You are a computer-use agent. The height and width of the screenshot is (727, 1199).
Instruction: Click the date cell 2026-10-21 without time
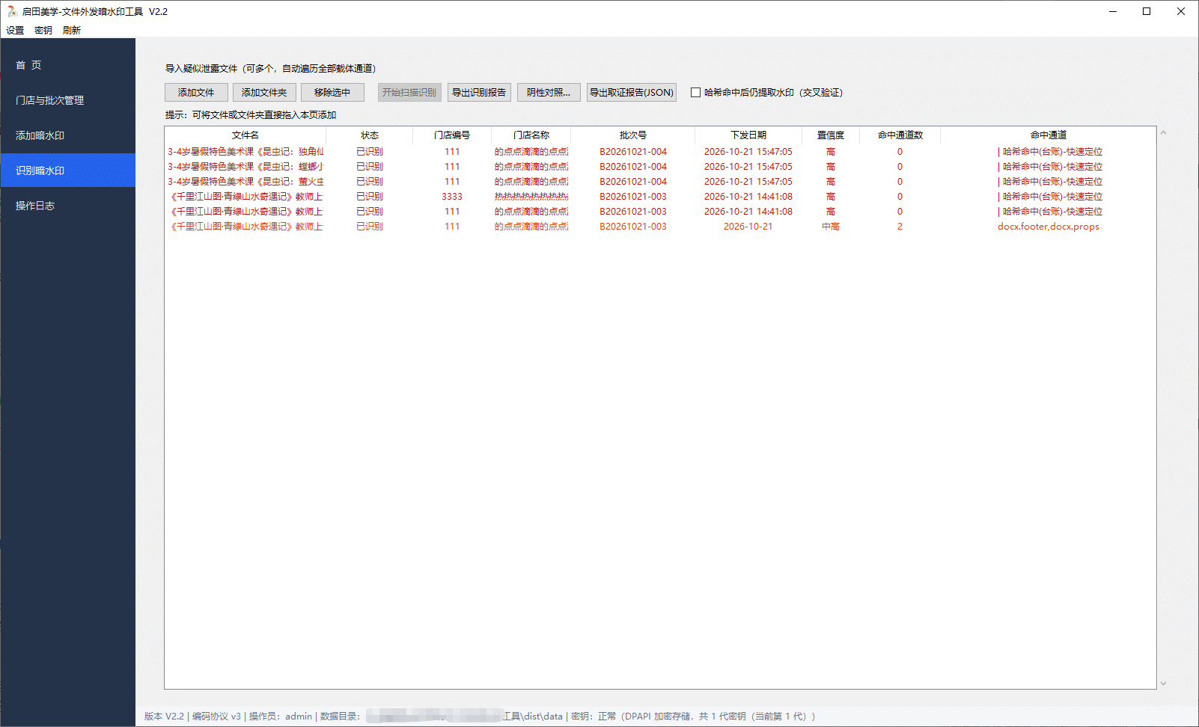(748, 227)
